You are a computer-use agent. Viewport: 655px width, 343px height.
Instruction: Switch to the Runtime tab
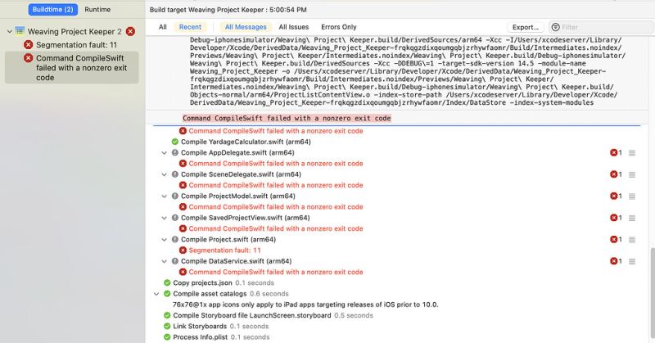[x=97, y=9]
